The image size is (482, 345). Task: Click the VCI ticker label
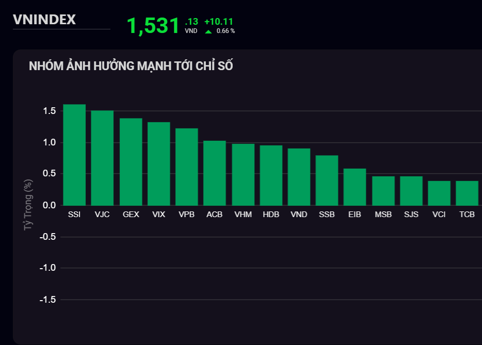439,215
